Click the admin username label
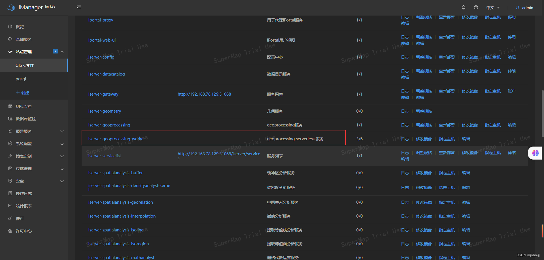This screenshot has width=544, height=260. click(528, 8)
